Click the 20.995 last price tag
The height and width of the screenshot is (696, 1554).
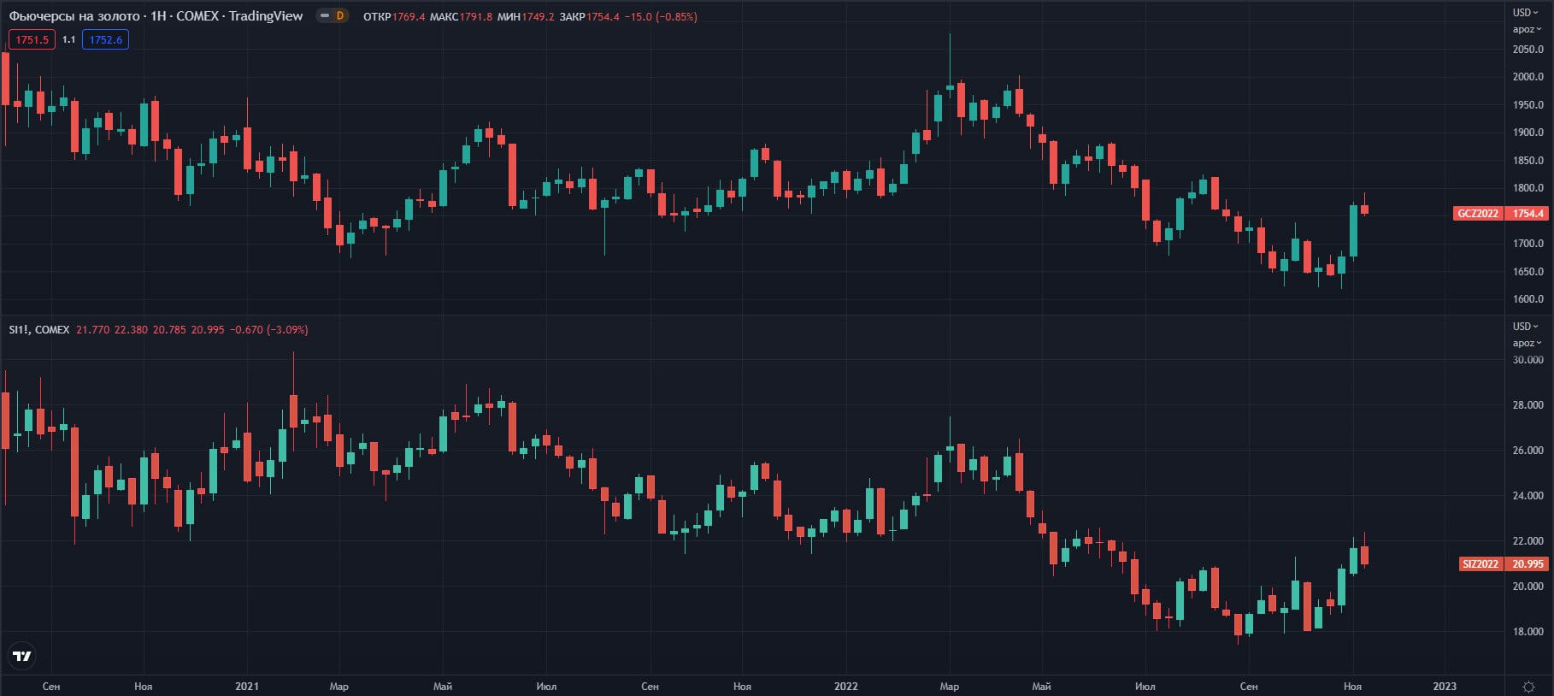(1528, 564)
